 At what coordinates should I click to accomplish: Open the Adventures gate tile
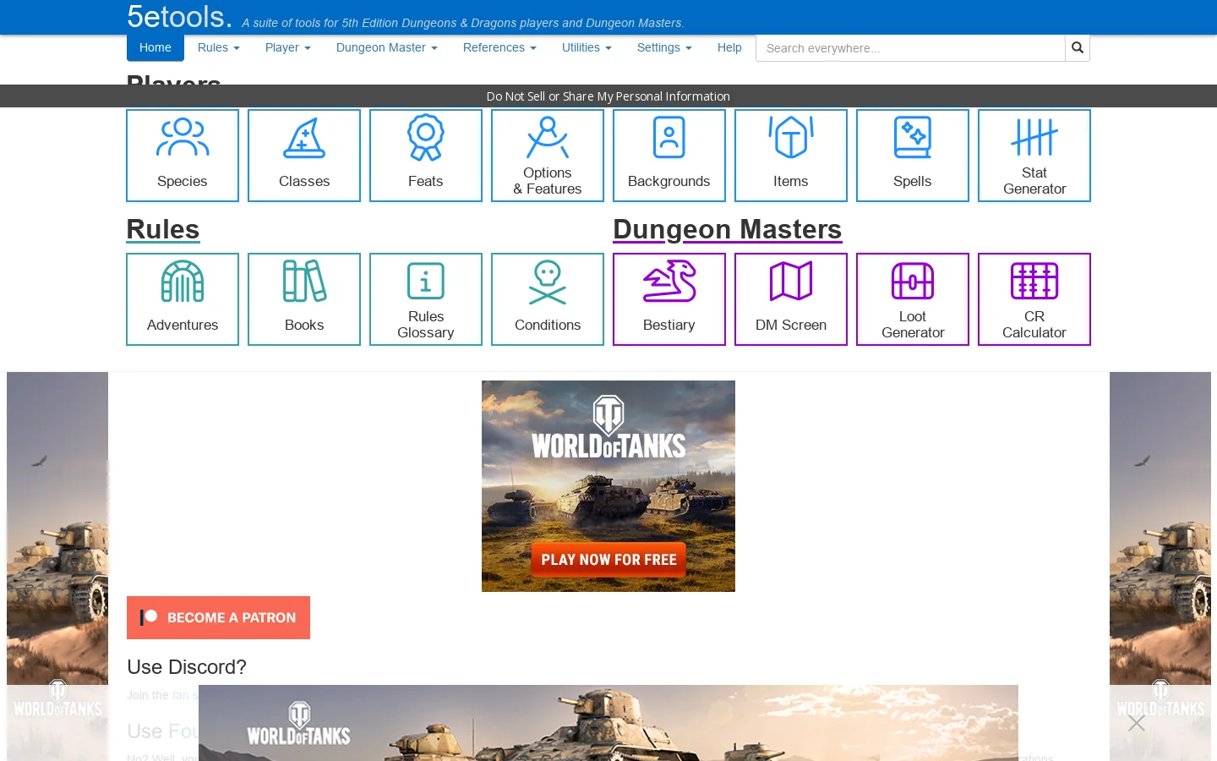tap(183, 299)
